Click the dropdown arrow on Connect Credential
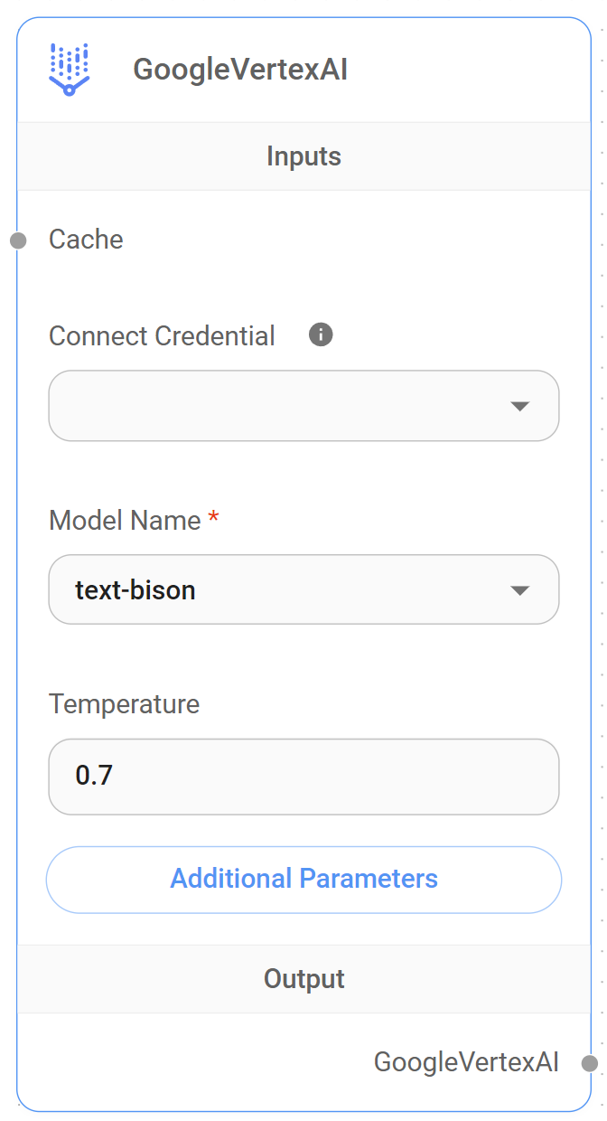The image size is (607, 1121). pos(521,406)
